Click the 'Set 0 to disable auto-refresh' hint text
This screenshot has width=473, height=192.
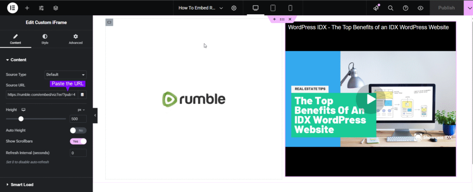click(x=27, y=162)
